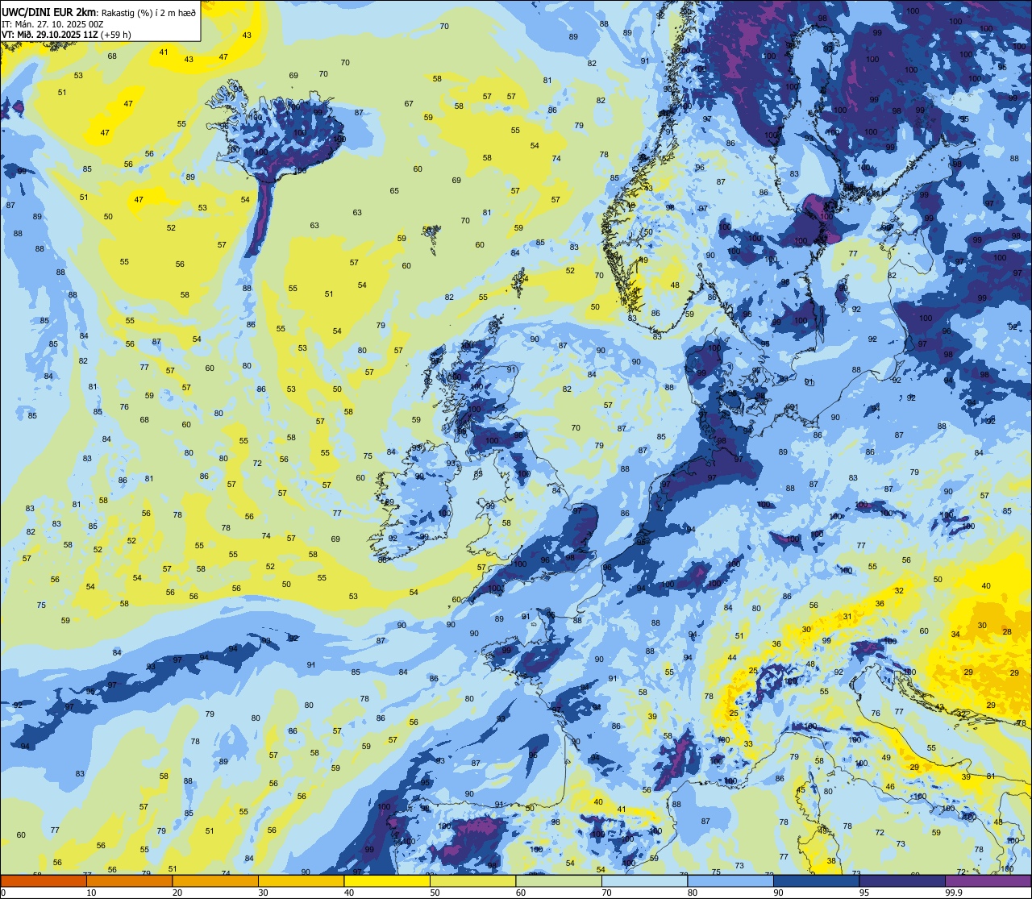Click the humidity value '34' on the map
This screenshot has height=899, width=1032.
click(955, 635)
